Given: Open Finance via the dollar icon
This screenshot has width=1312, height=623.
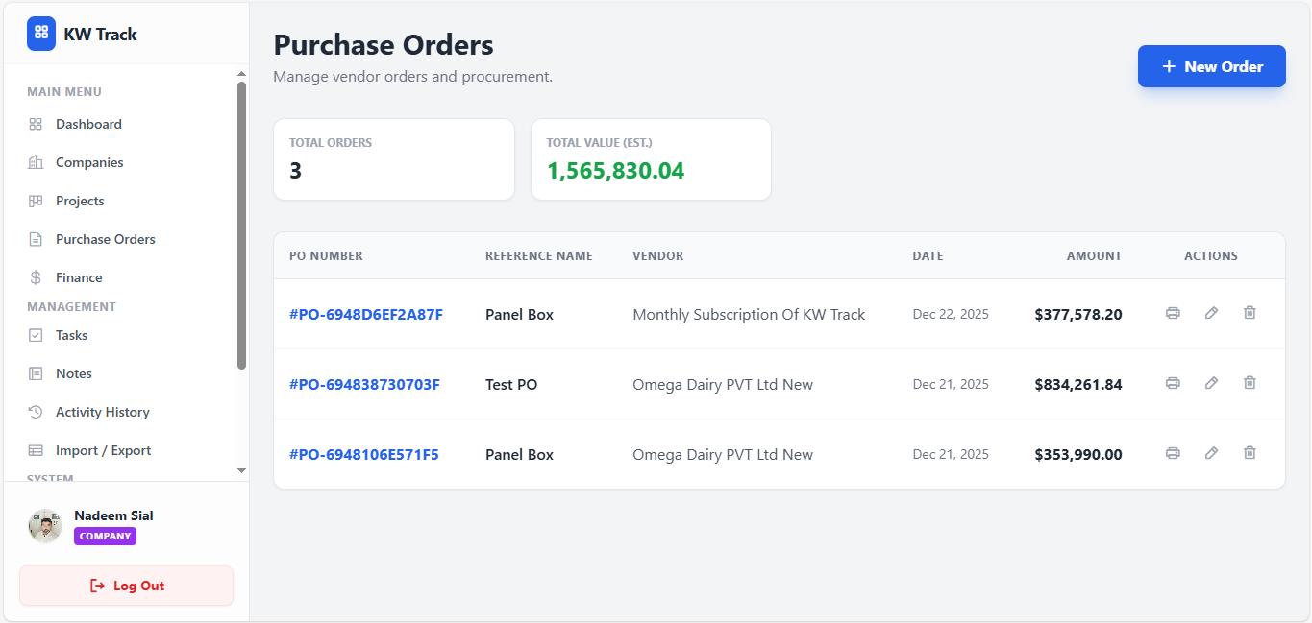Looking at the screenshot, I should [35, 276].
